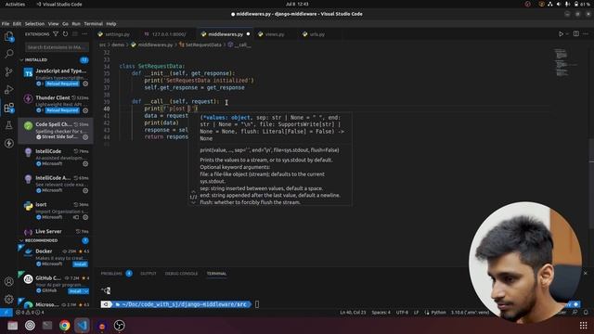
Task: Switch to the views.py tab
Action: pyautogui.click(x=275, y=34)
